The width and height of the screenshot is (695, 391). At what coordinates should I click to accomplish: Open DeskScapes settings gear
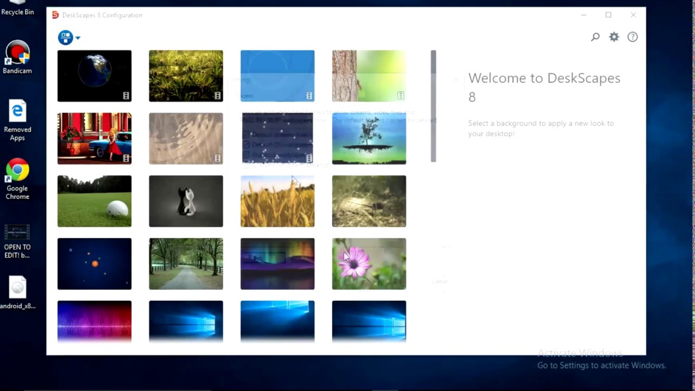pyautogui.click(x=614, y=37)
